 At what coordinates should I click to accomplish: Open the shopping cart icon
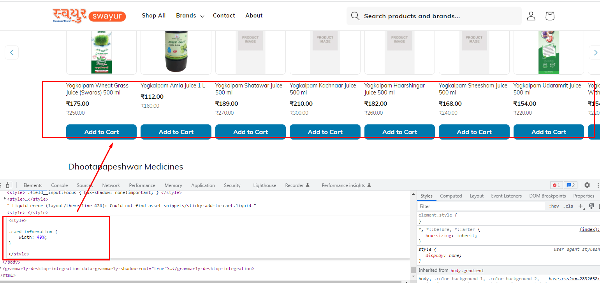pos(549,16)
